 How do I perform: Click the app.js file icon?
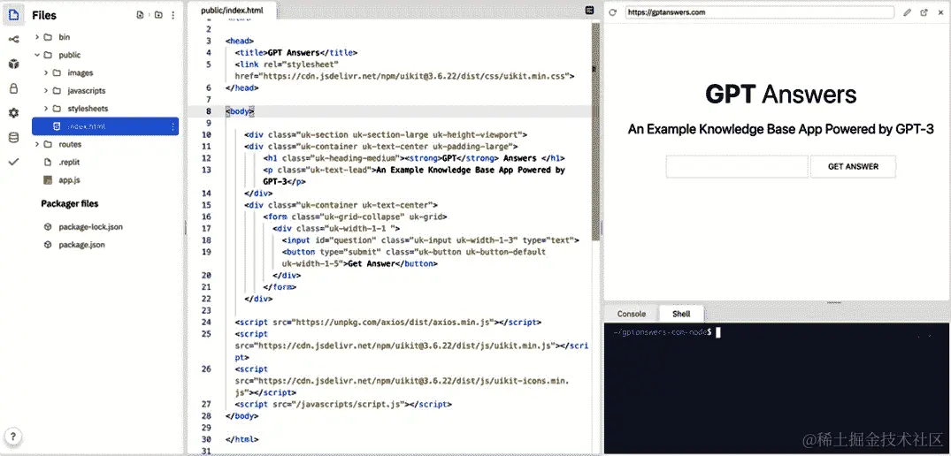tap(48, 180)
